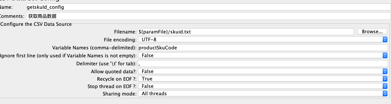Click the blue arrow of Allow quoted data dropdown
Screen dimensions: 391x104
coord(385,71)
